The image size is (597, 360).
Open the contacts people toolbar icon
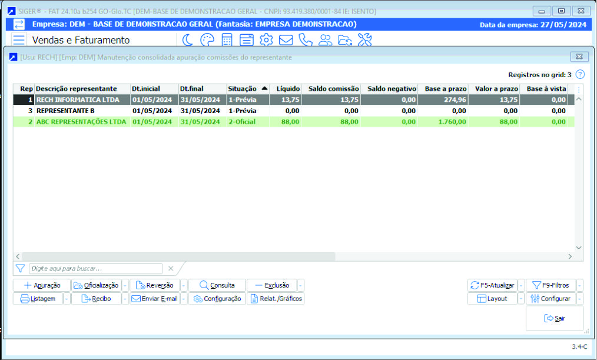(325, 39)
